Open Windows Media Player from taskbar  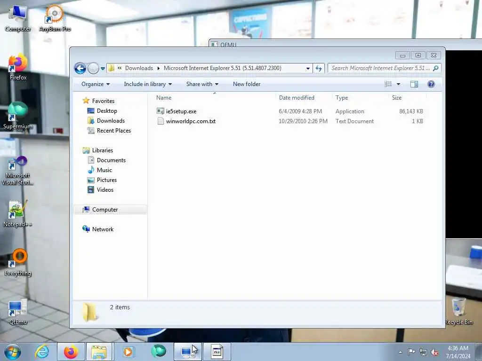point(128,352)
